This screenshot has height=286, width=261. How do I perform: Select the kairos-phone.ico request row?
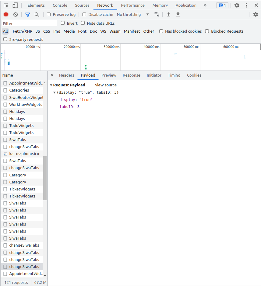[22, 154]
